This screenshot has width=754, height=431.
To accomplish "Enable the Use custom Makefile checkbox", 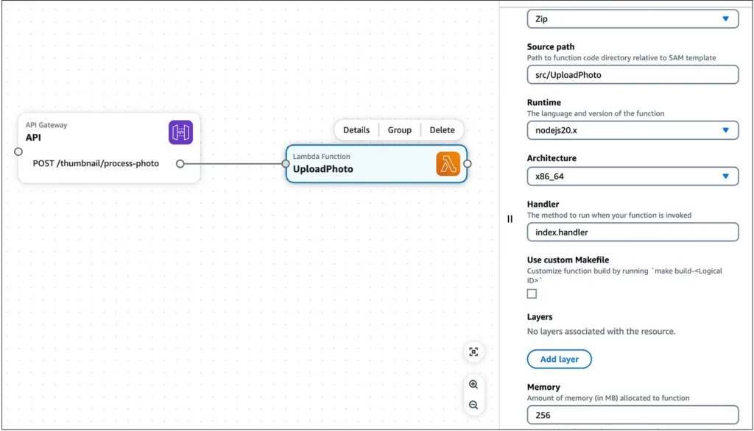I will [x=532, y=293].
